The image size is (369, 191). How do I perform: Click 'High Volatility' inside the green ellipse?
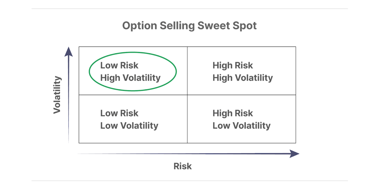(x=130, y=78)
